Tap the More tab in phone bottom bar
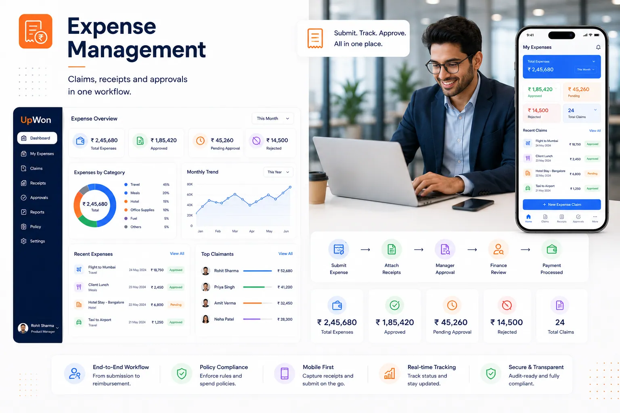The image size is (620, 413). click(595, 218)
